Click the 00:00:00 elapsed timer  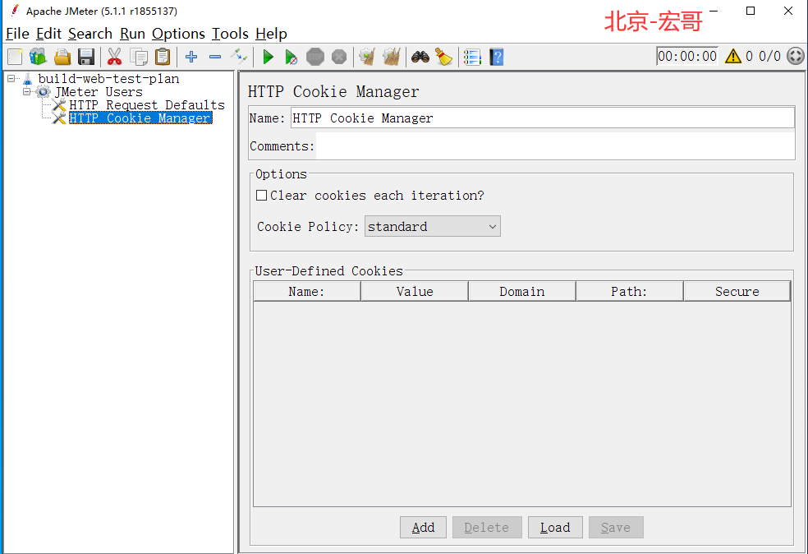pyautogui.click(x=687, y=56)
